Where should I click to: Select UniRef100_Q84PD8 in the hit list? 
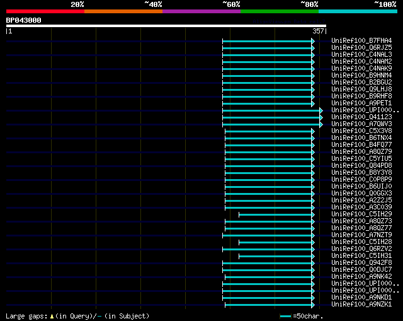(x=361, y=165)
